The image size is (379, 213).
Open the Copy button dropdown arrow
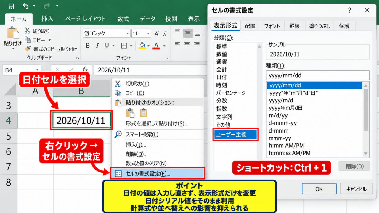pyautogui.click(x=49, y=40)
